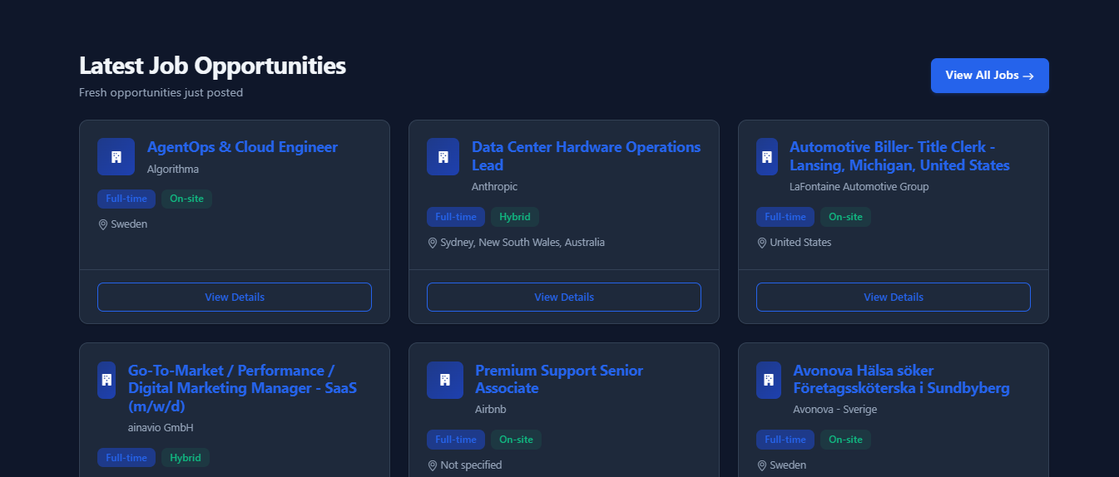Click the ainavio GmbH company name

pos(161,428)
